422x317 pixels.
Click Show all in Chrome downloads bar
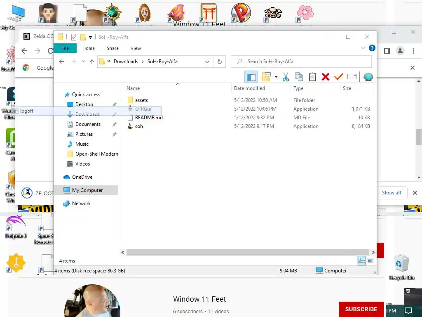click(392, 193)
